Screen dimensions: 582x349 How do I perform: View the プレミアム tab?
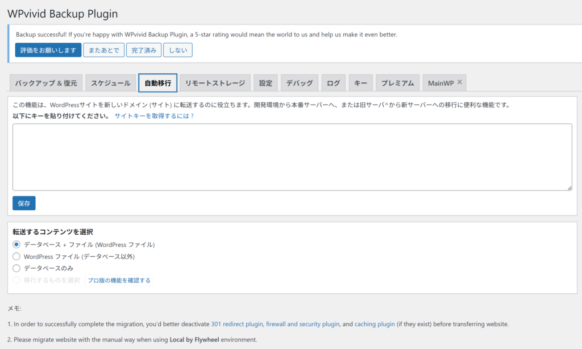[x=398, y=83]
